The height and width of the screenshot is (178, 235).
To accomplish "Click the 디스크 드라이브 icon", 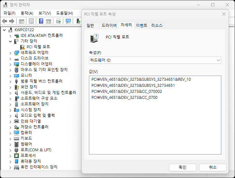I will point(17,59).
